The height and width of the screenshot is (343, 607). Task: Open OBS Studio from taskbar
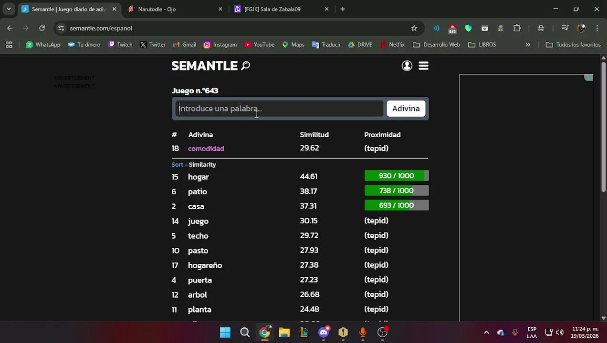[382, 333]
